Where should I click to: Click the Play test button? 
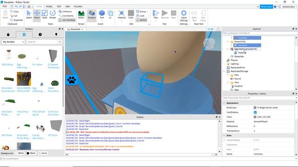156,14
